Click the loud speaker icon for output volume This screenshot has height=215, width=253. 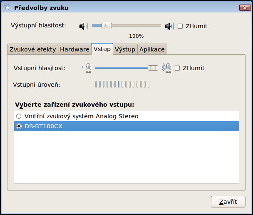[169, 26]
